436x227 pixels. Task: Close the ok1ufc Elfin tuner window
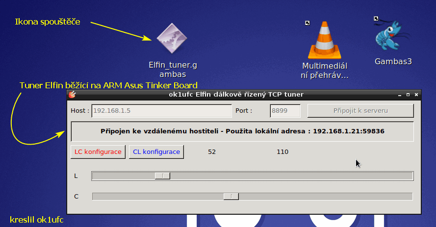coord(416,94)
